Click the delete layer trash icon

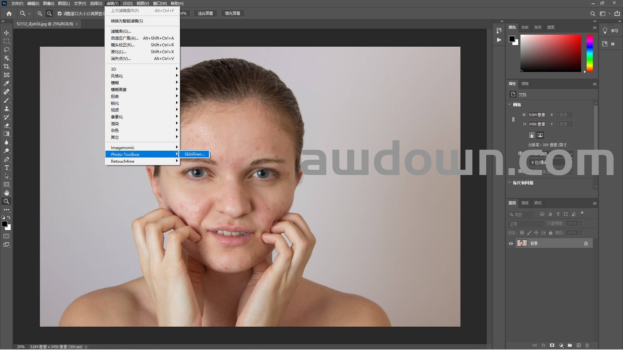pos(587,345)
